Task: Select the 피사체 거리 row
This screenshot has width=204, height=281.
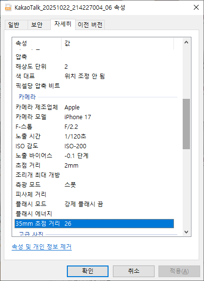Action: (x=94, y=194)
